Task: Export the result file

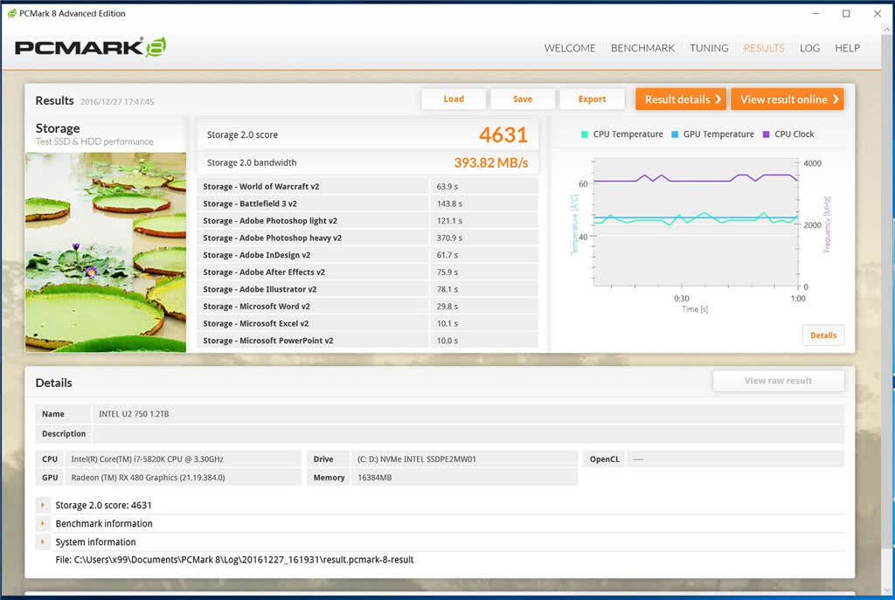Action: pos(592,100)
